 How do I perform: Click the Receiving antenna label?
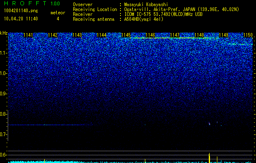[x=94, y=19]
